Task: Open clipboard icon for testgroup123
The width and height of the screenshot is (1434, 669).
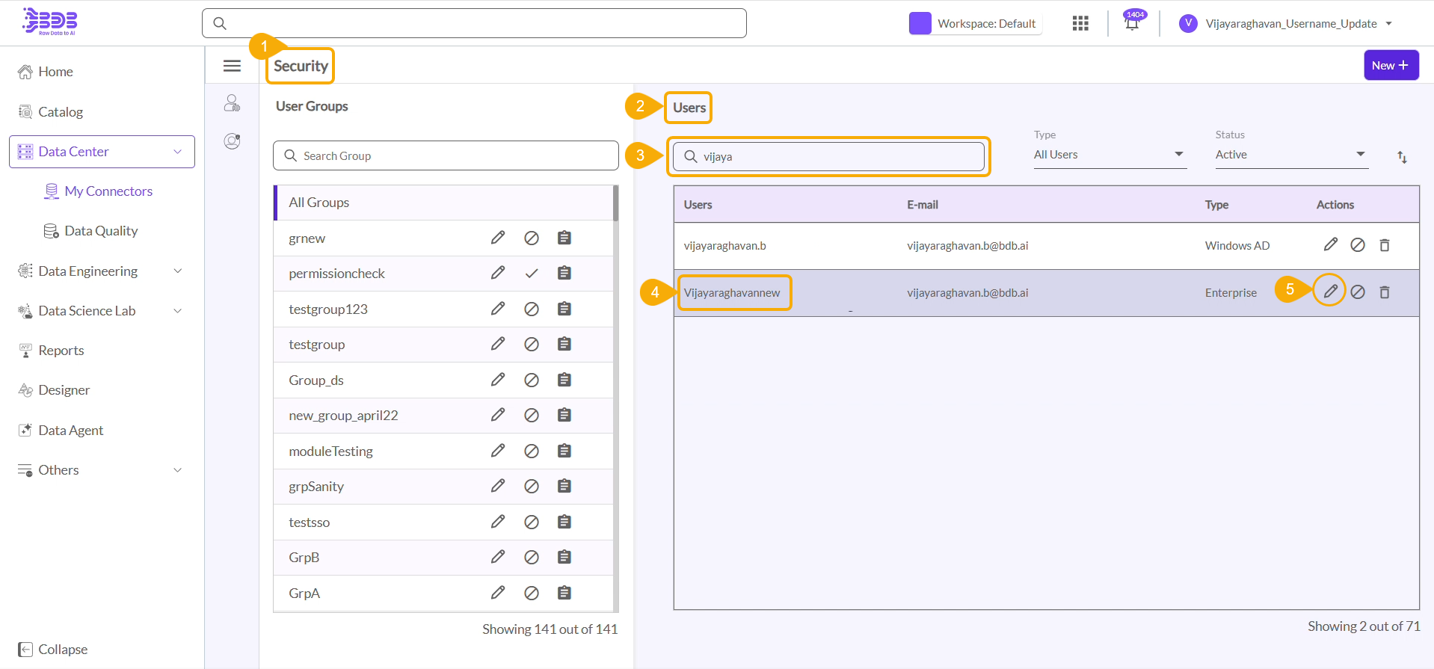Action: tap(564, 309)
